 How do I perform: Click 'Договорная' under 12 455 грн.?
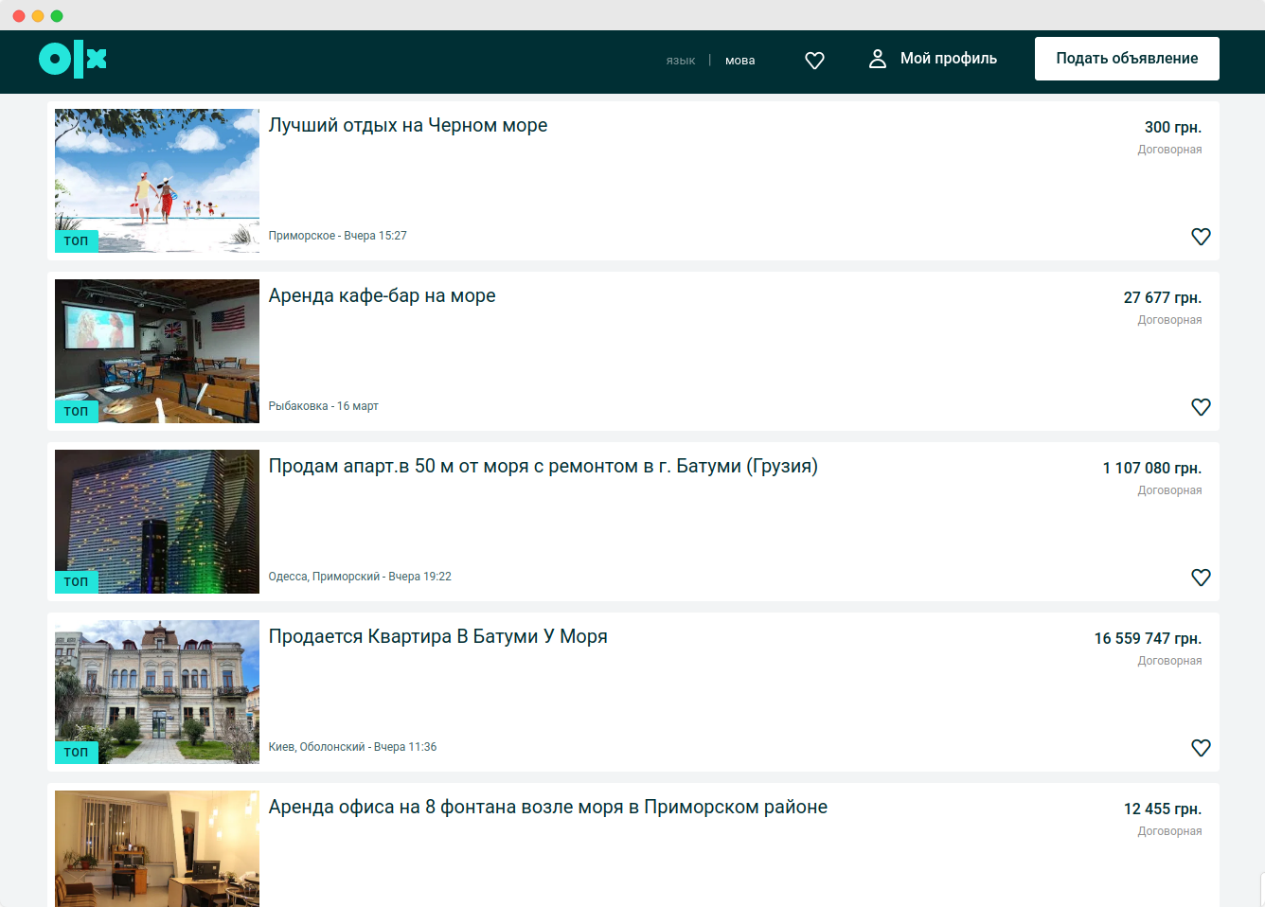[1170, 831]
